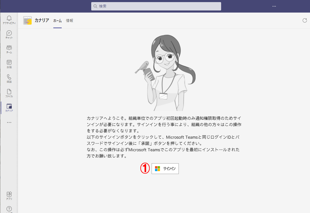Open the Apps (アプリ) store
310x213 pixels.
9,196
